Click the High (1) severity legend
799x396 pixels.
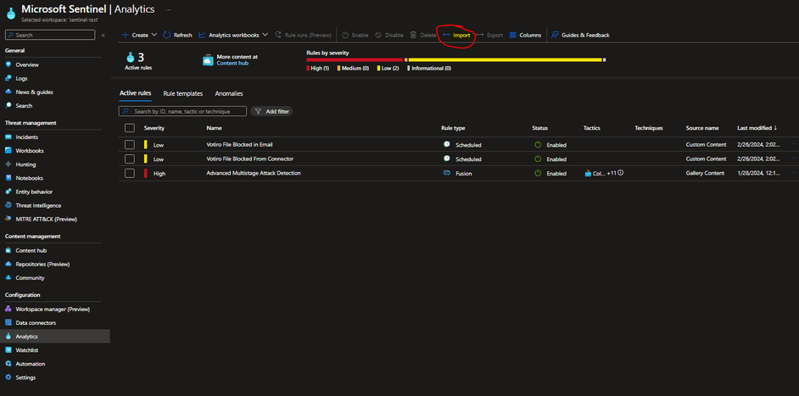click(x=317, y=69)
